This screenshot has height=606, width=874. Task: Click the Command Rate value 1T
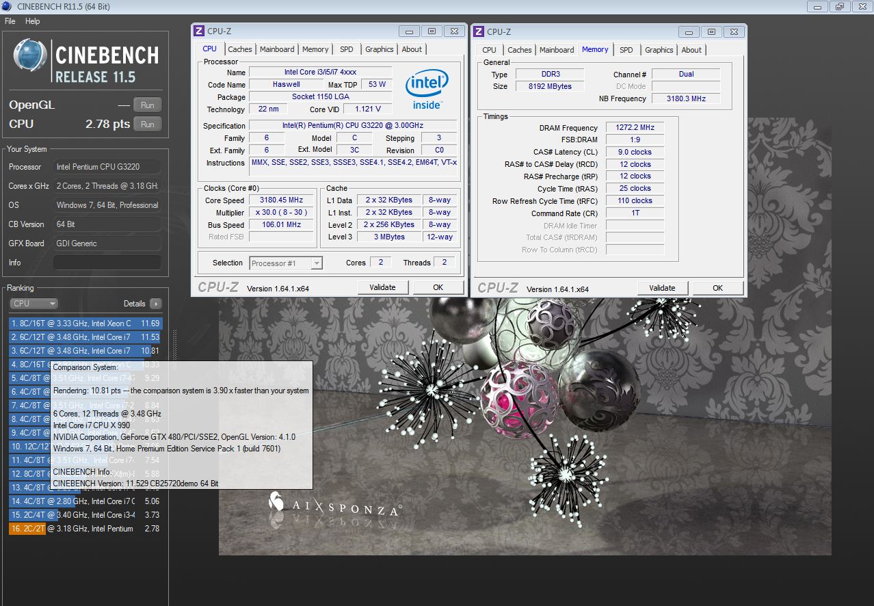635,213
